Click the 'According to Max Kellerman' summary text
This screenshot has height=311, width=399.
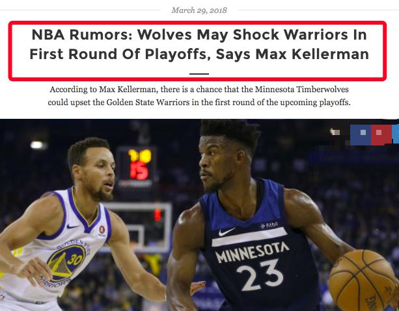(199, 96)
